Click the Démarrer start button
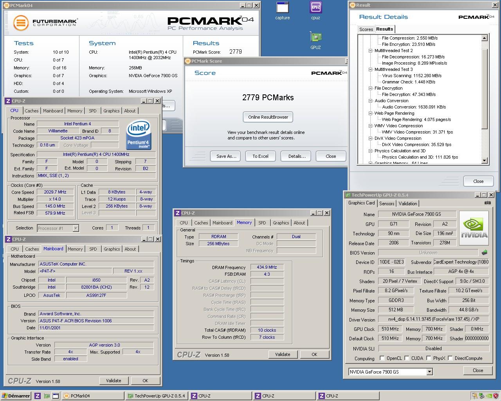This screenshot has width=501, height=401. [16, 396]
